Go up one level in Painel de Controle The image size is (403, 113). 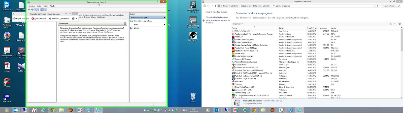pyautogui.click(x=215, y=6)
